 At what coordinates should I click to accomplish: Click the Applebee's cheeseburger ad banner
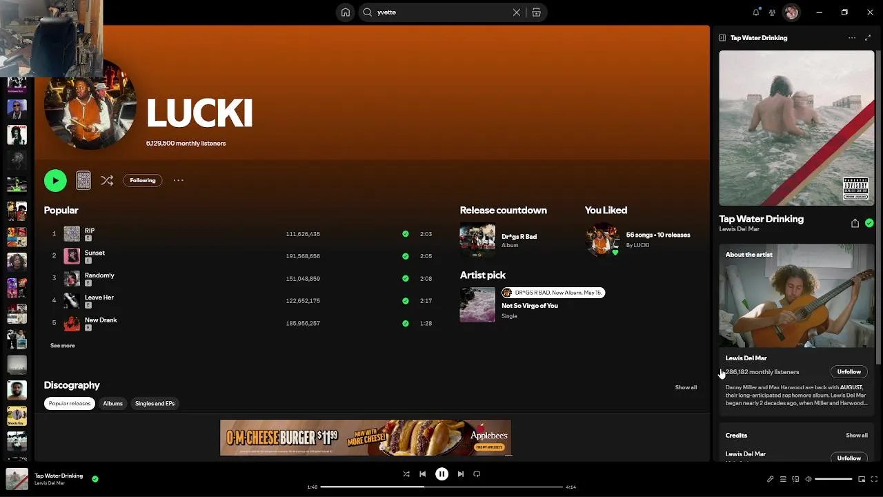(x=366, y=438)
